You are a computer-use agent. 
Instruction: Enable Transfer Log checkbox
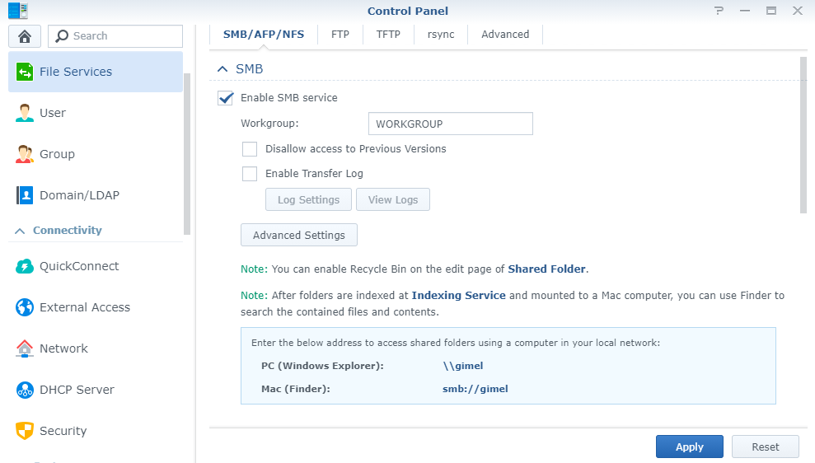pos(250,174)
